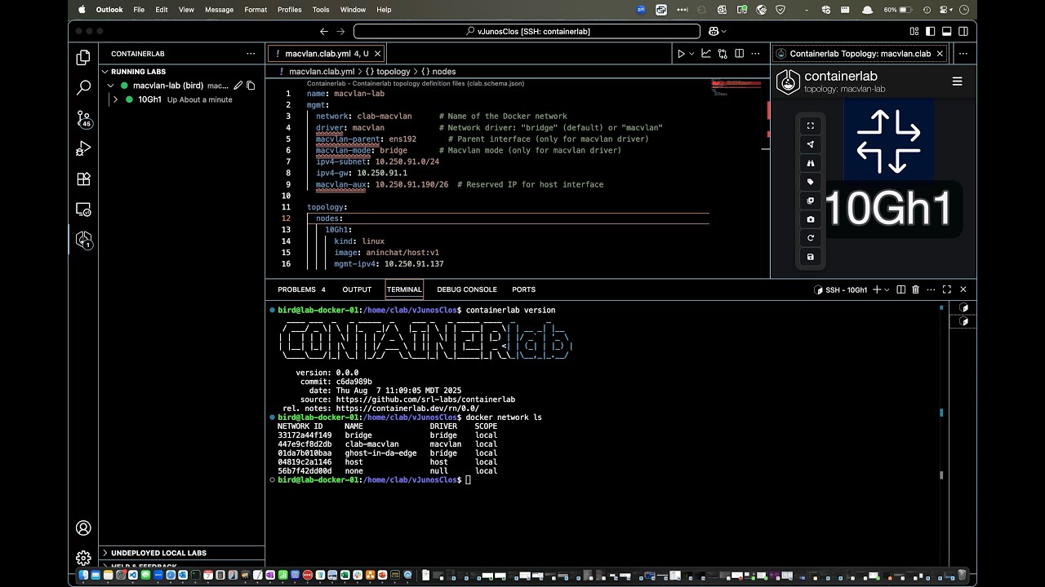Click the compare changes icon in editor toolbar
The width and height of the screenshot is (1045, 587).
point(723,54)
